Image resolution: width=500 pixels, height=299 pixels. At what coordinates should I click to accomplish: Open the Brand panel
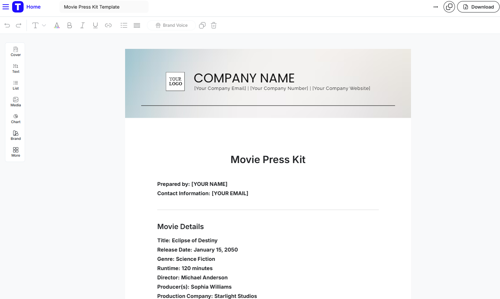(x=15, y=135)
